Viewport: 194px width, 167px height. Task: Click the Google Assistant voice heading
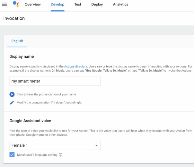click(30, 121)
